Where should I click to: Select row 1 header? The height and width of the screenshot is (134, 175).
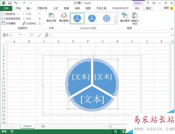coord(3,45)
